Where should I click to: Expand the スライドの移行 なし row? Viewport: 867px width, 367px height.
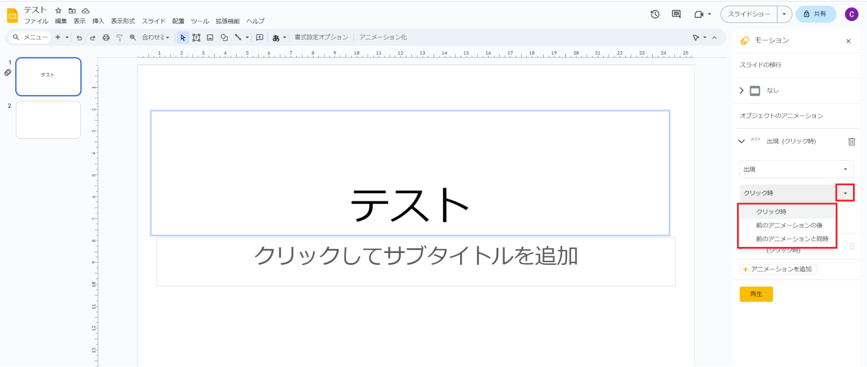tap(742, 91)
